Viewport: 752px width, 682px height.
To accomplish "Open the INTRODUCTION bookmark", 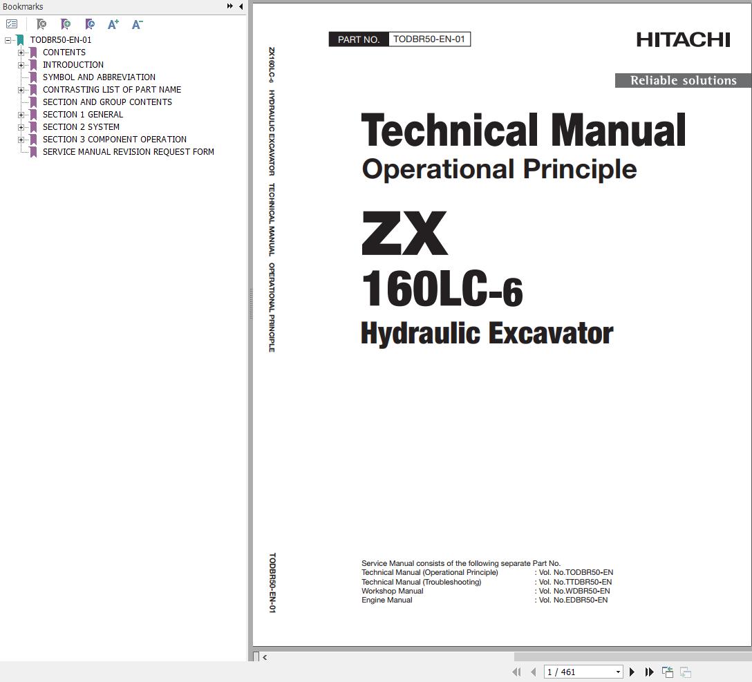I will (x=73, y=65).
